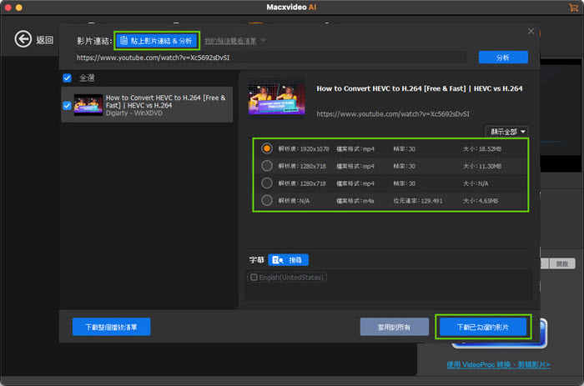Image resolution: width=584 pixels, height=386 pixels.
Task: Click the subtitle Search button
Action: tap(289, 260)
